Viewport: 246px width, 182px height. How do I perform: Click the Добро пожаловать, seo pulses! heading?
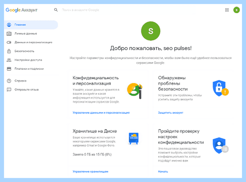[150, 48]
